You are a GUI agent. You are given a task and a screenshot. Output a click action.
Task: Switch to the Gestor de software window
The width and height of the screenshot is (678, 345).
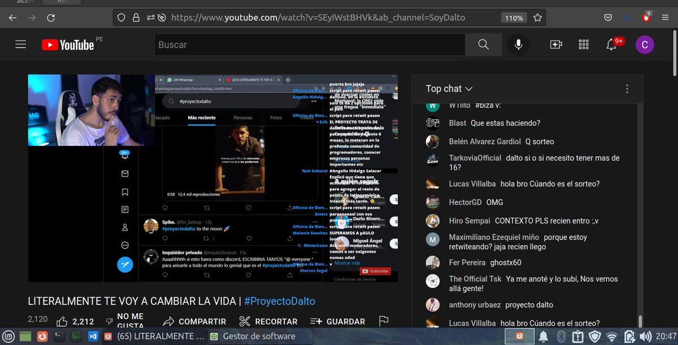[x=260, y=337]
